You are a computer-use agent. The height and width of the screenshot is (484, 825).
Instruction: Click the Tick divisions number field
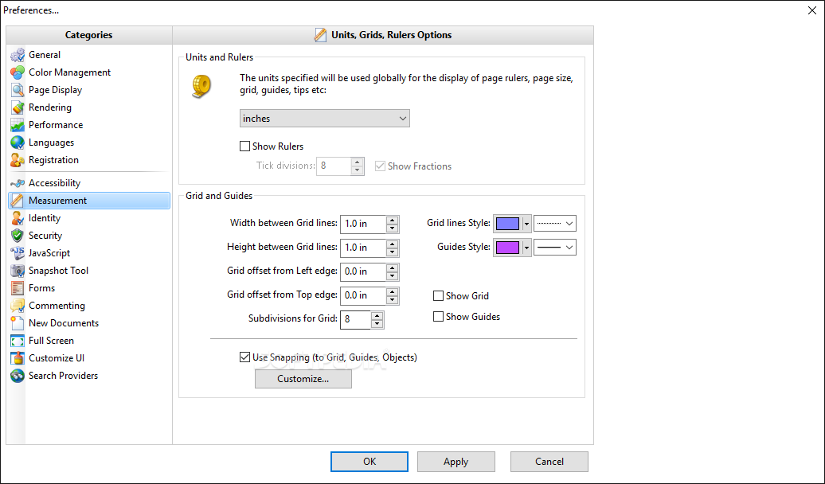click(x=334, y=166)
